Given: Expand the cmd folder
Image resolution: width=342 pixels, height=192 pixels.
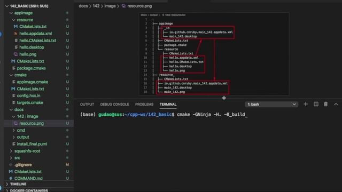Looking at the screenshot, I should [13, 130].
